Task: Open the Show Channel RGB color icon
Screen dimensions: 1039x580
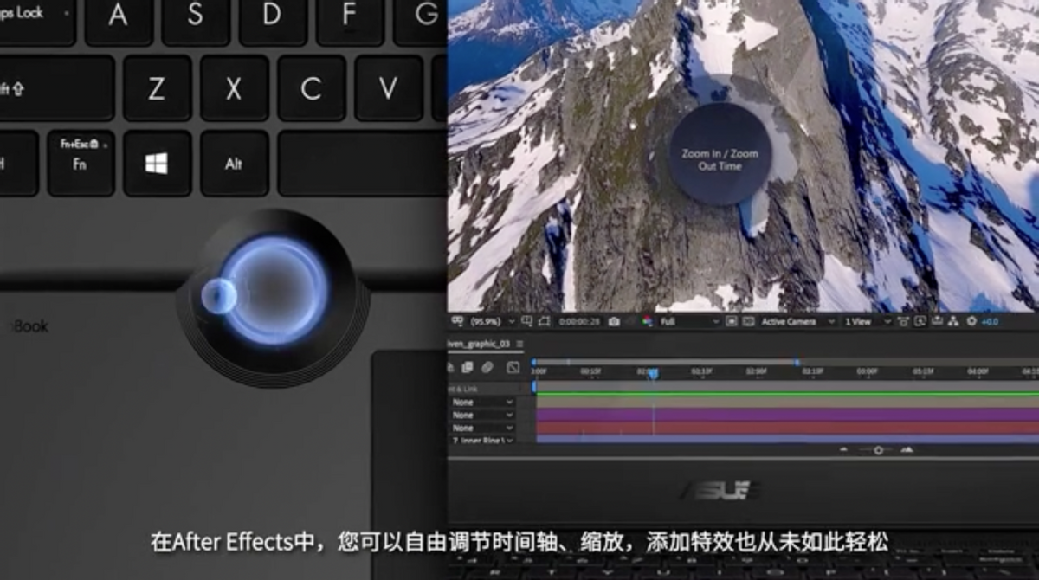Action: 647,321
